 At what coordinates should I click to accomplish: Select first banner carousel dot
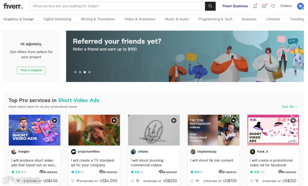click(75, 72)
